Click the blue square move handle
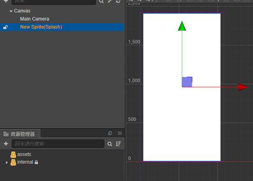 [x=187, y=82]
